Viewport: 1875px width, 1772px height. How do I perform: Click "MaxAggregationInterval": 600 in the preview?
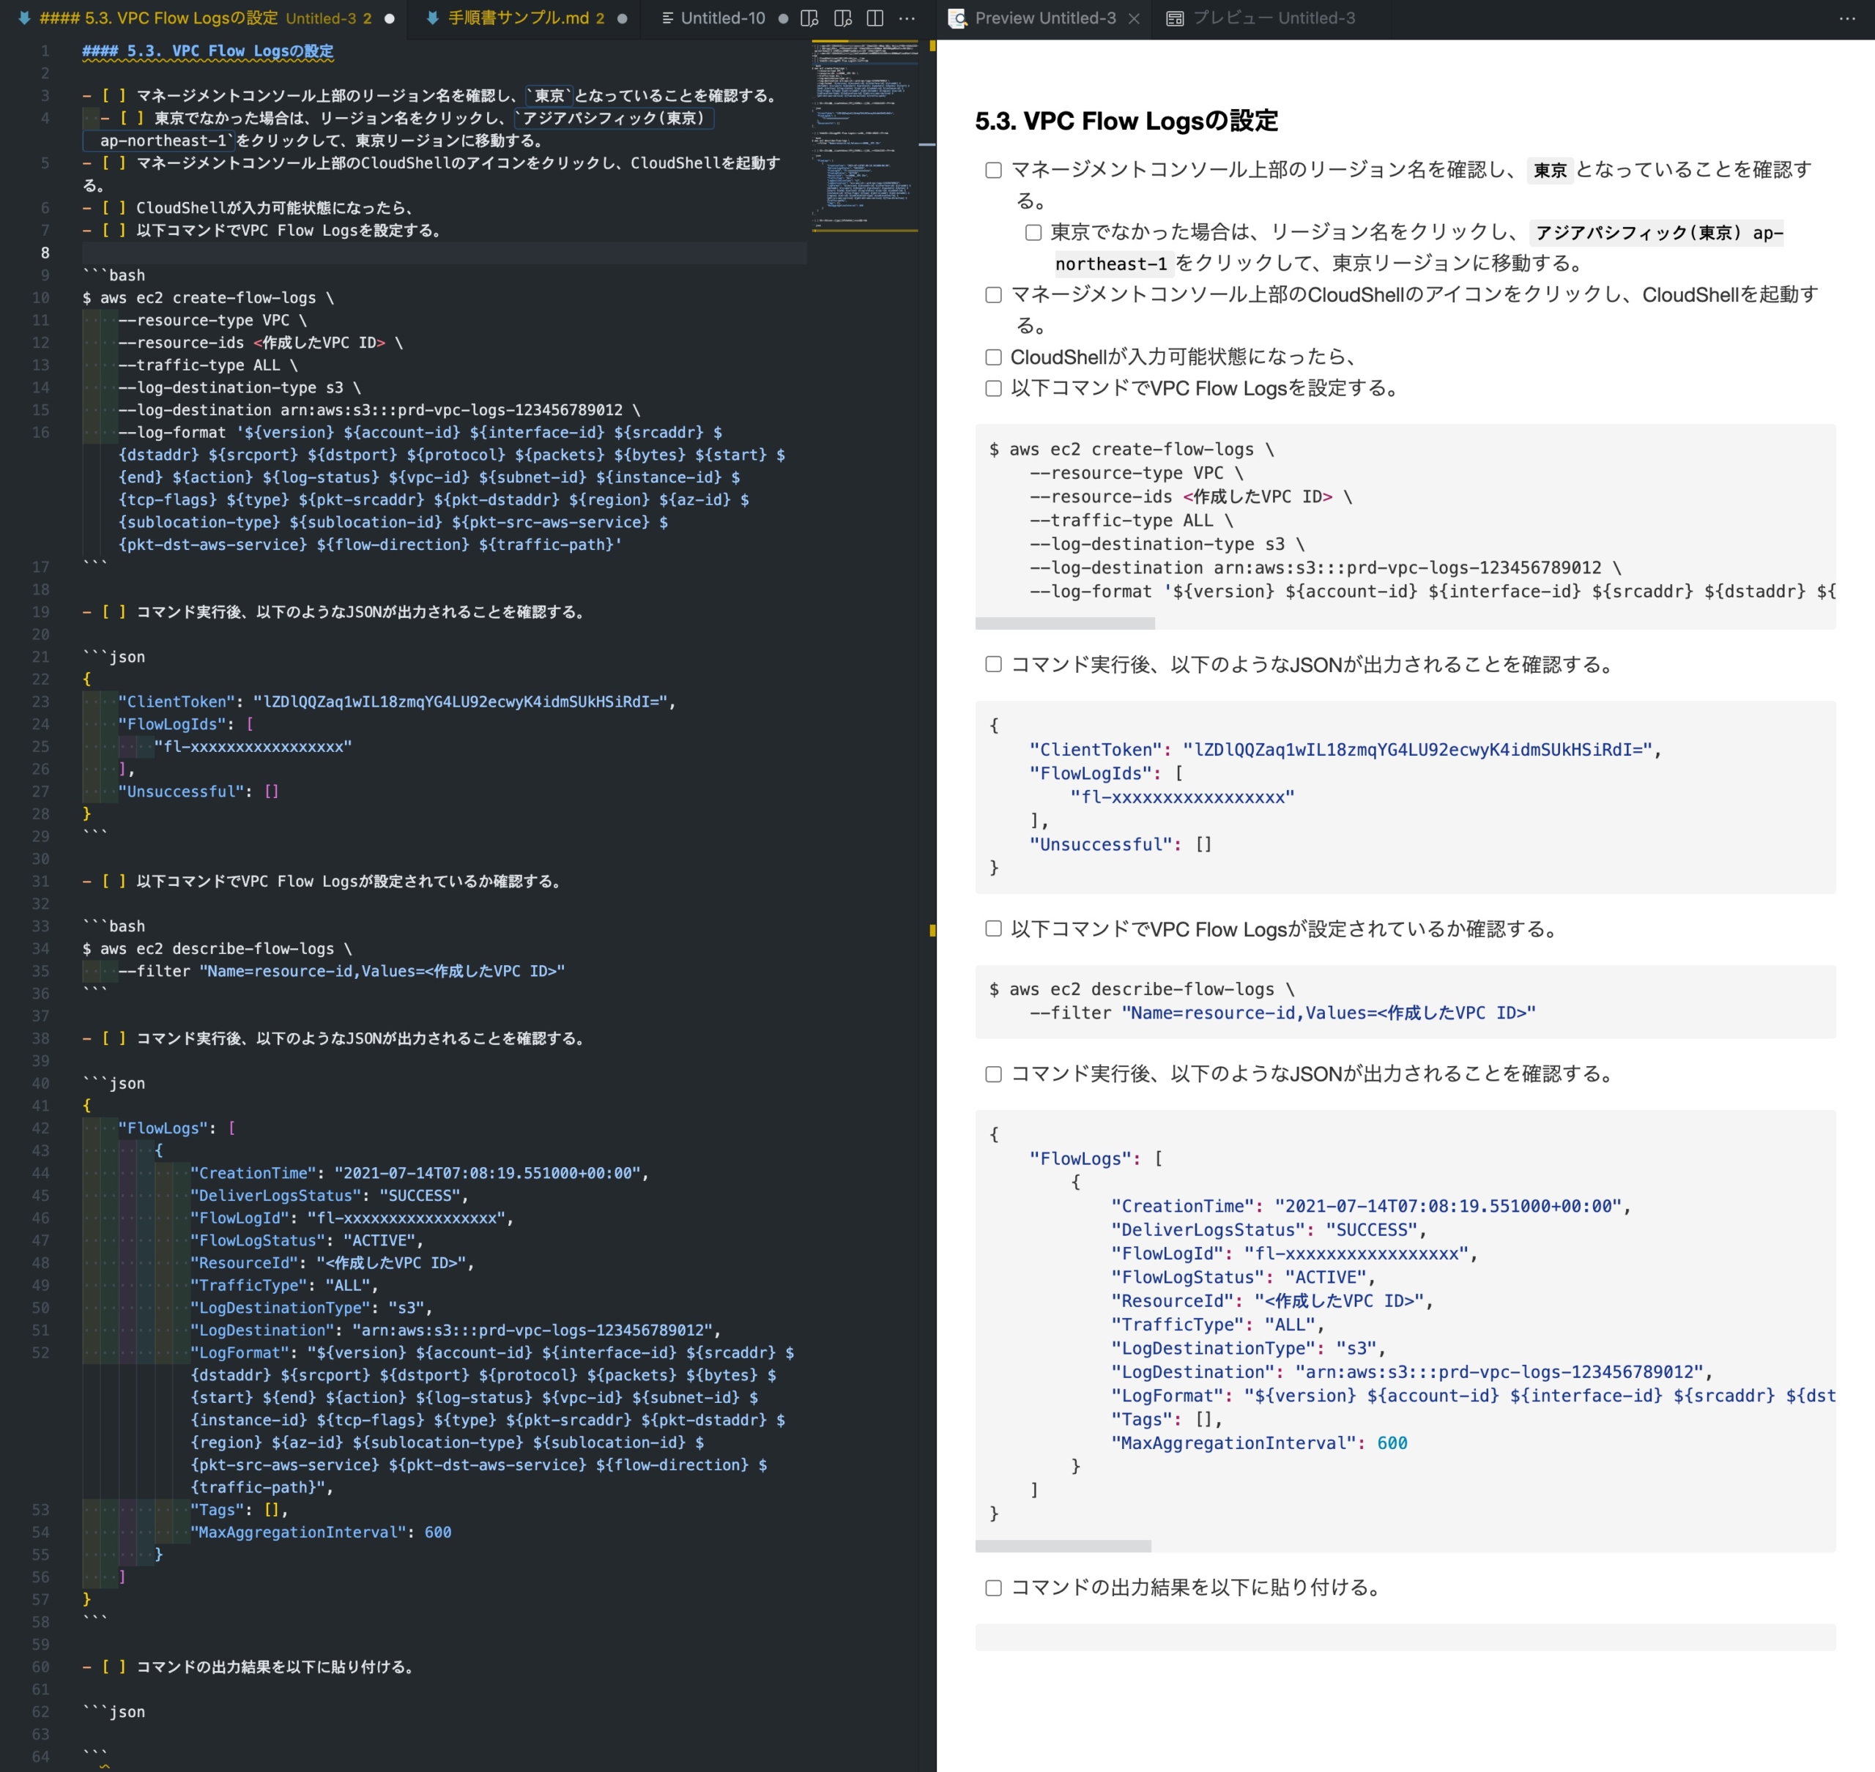point(1259,1442)
